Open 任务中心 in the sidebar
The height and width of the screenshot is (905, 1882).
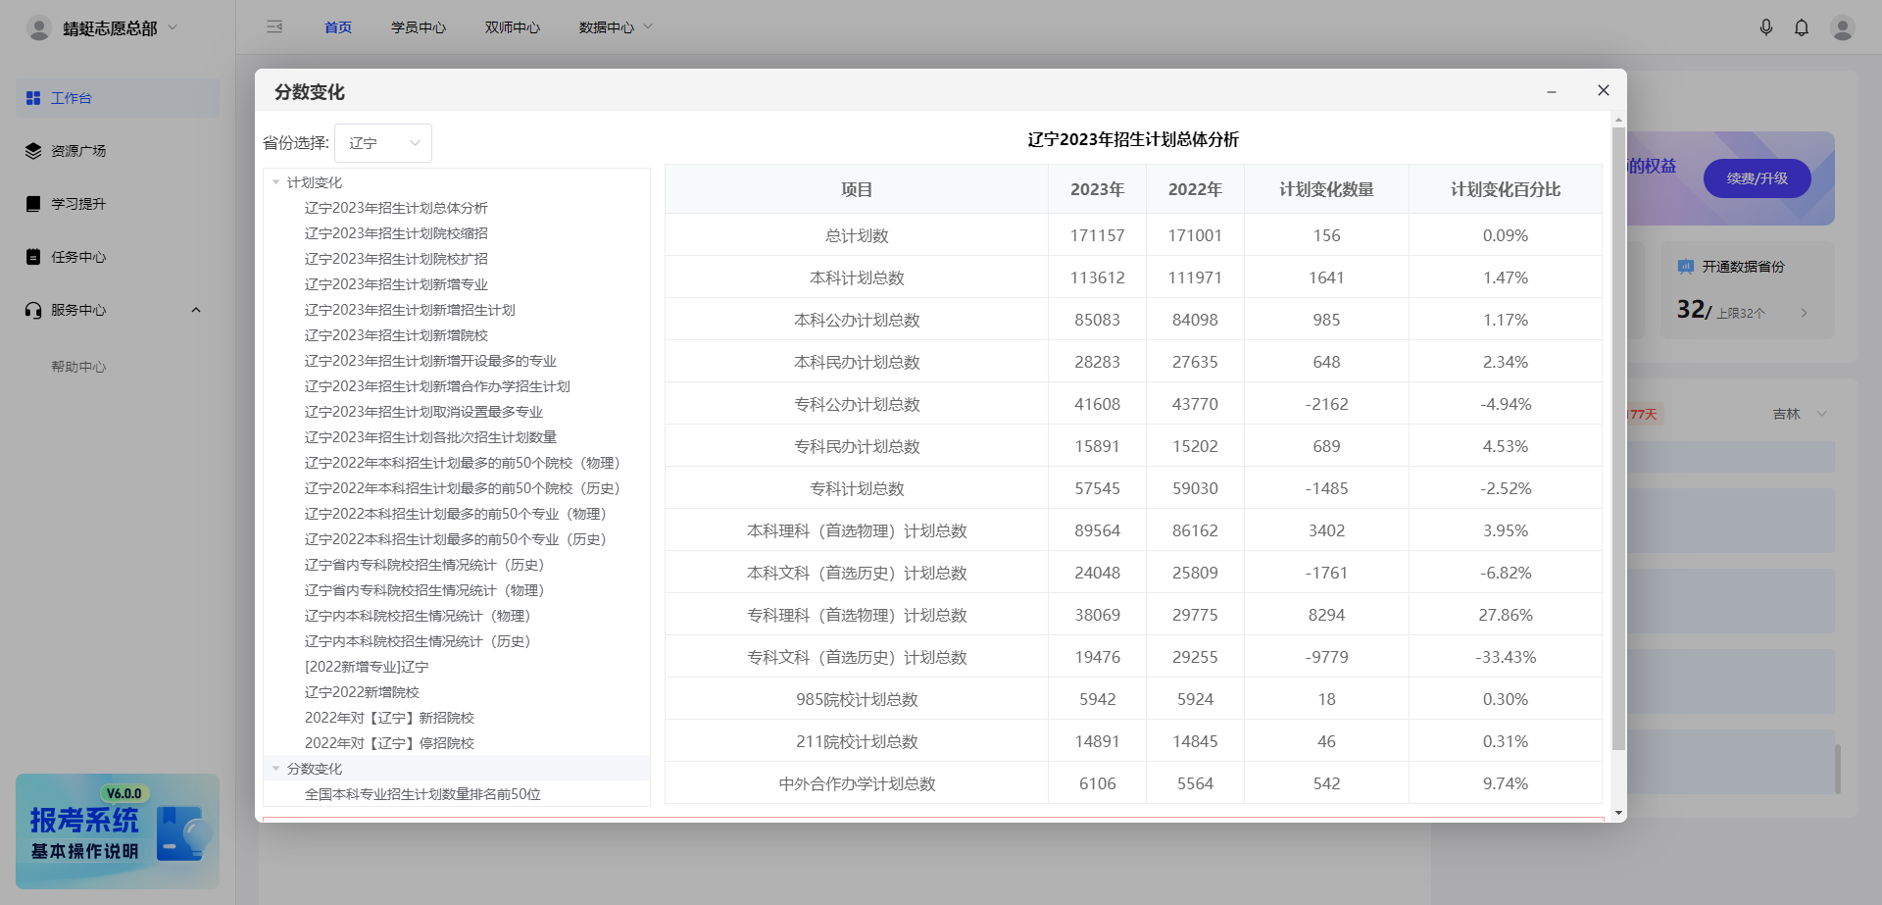pyautogui.click(x=78, y=257)
